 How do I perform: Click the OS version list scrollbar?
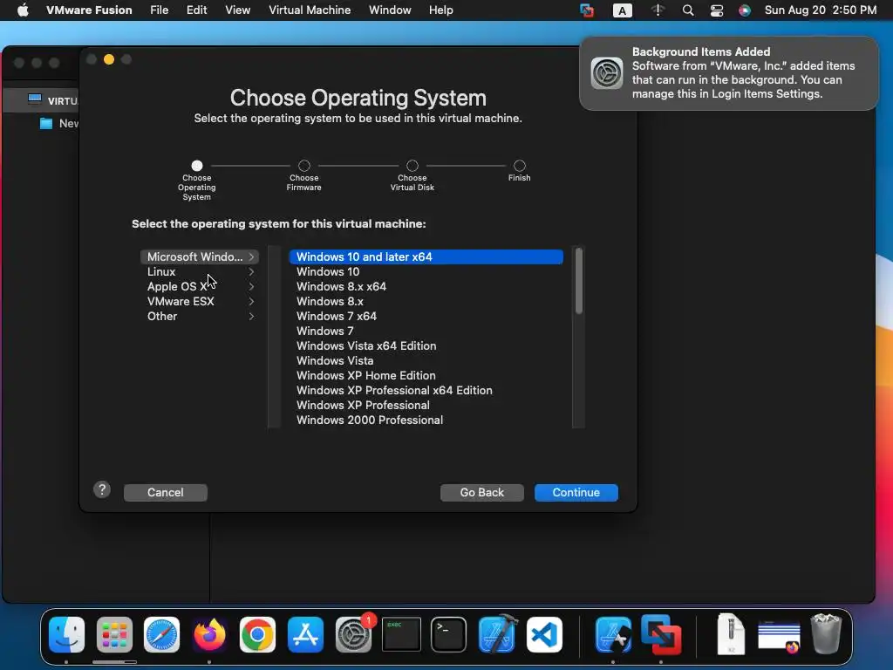(x=579, y=281)
